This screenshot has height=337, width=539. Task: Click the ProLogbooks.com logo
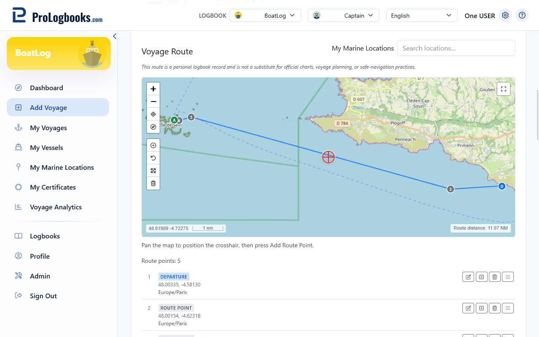point(58,16)
